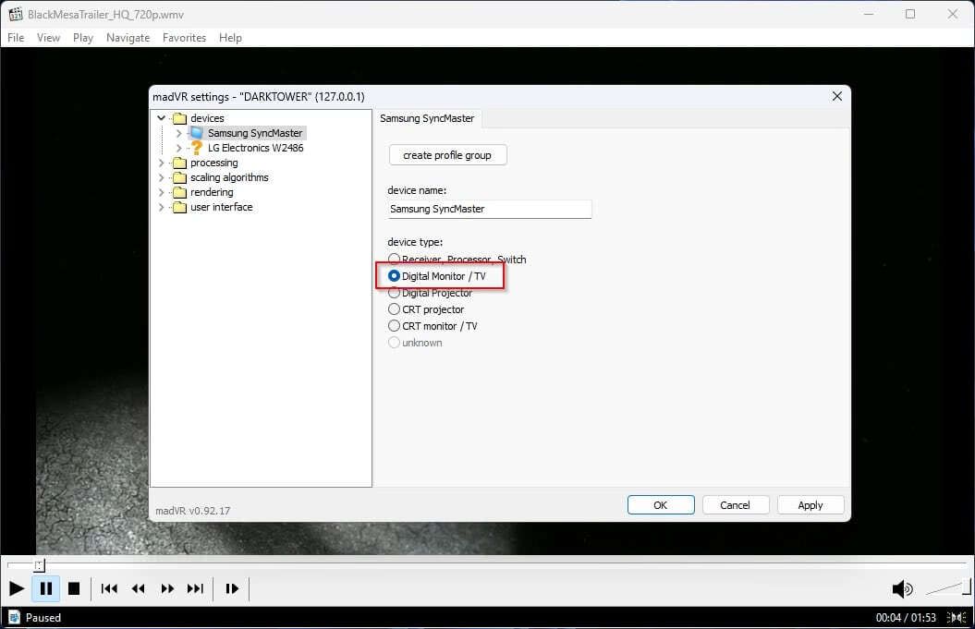This screenshot has height=629, width=975.
Task: Click the Pause button
Action: pos(46,588)
